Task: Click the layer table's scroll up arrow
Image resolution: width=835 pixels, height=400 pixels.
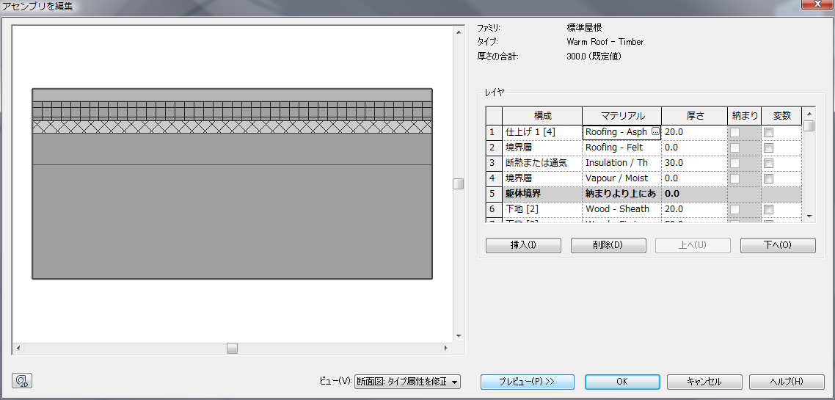Action: [809, 114]
